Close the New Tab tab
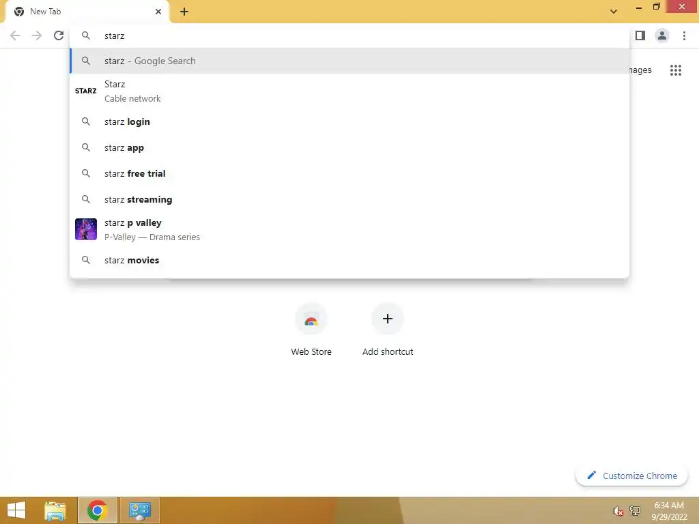 tap(158, 12)
